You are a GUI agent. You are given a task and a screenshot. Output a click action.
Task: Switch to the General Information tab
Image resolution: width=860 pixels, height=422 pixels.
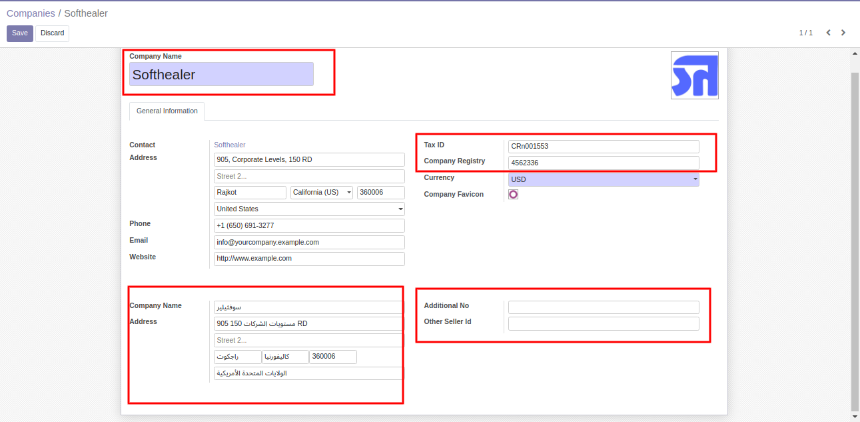tap(167, 111)
